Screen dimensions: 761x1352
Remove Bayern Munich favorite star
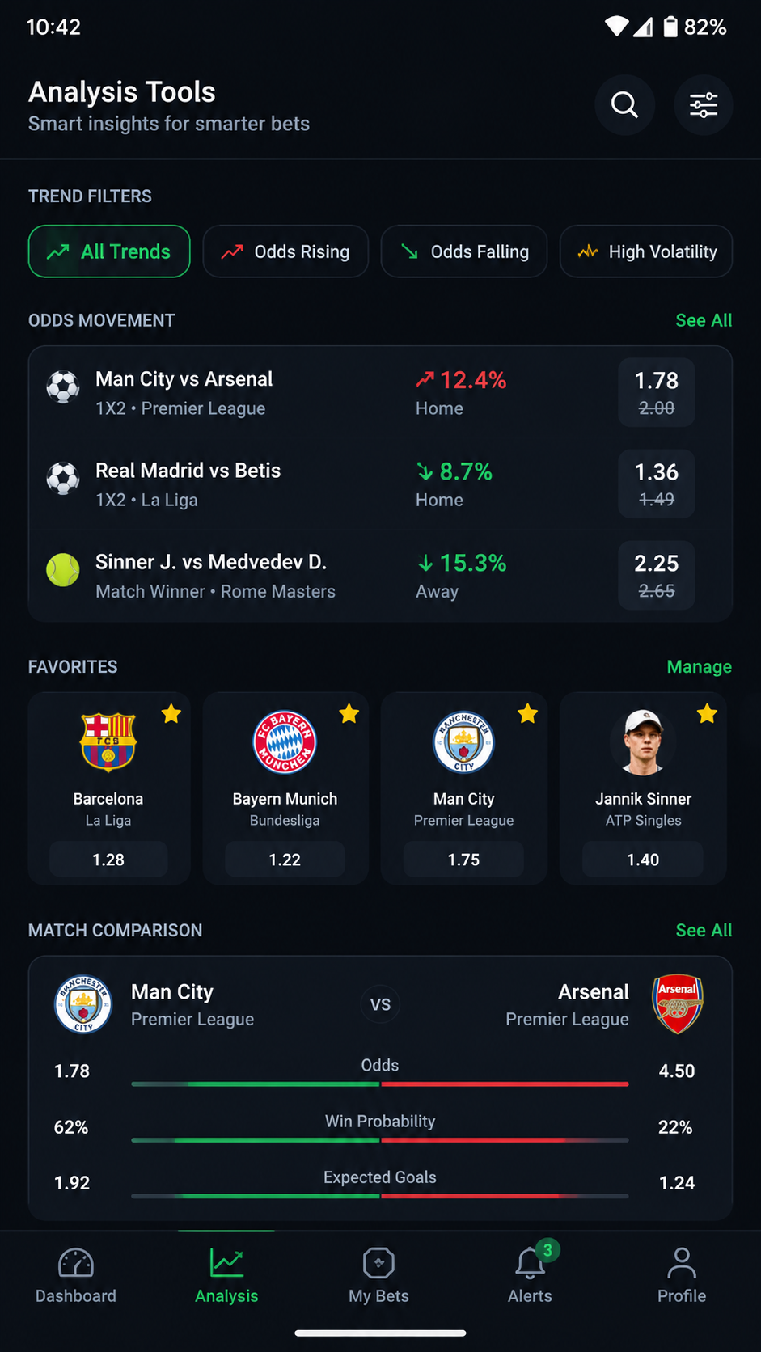(349, 713)
